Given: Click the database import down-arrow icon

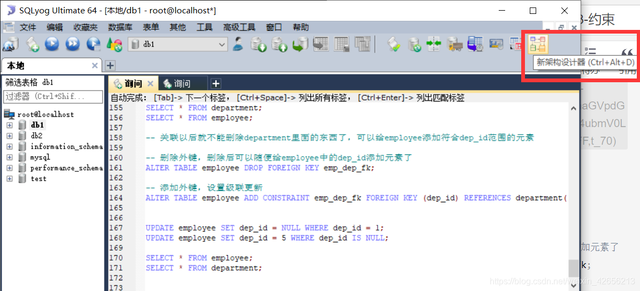Looking at the screenshot, I should (259, 44).
